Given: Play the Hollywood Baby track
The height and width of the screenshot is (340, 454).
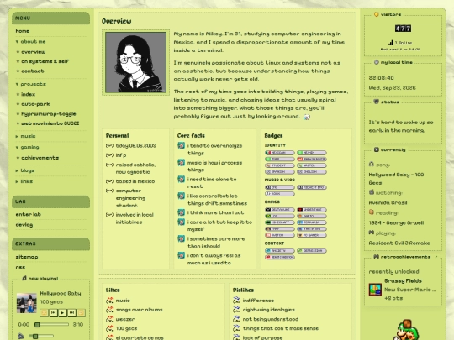Looking at the screenshot, I should (62, 312).
